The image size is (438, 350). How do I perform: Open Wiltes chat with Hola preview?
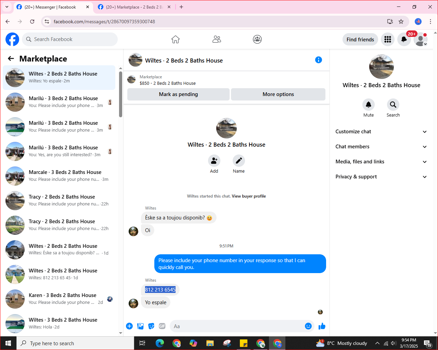pos(59,324)
